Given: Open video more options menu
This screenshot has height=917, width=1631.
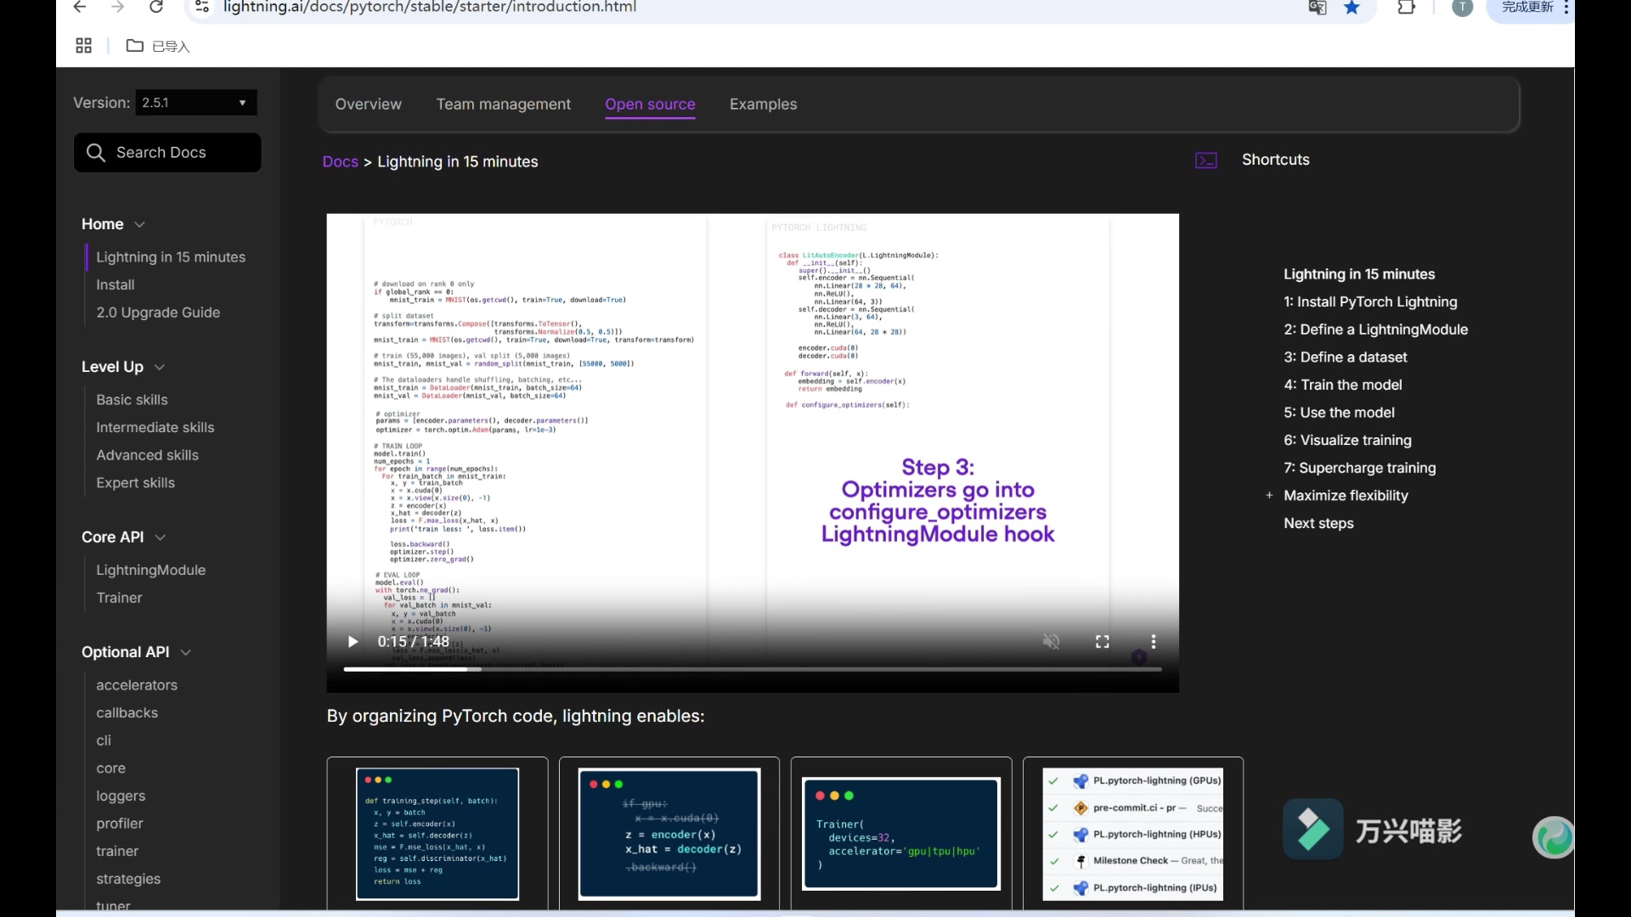Looking at the screenshot, I should [x=1153, y=642].
